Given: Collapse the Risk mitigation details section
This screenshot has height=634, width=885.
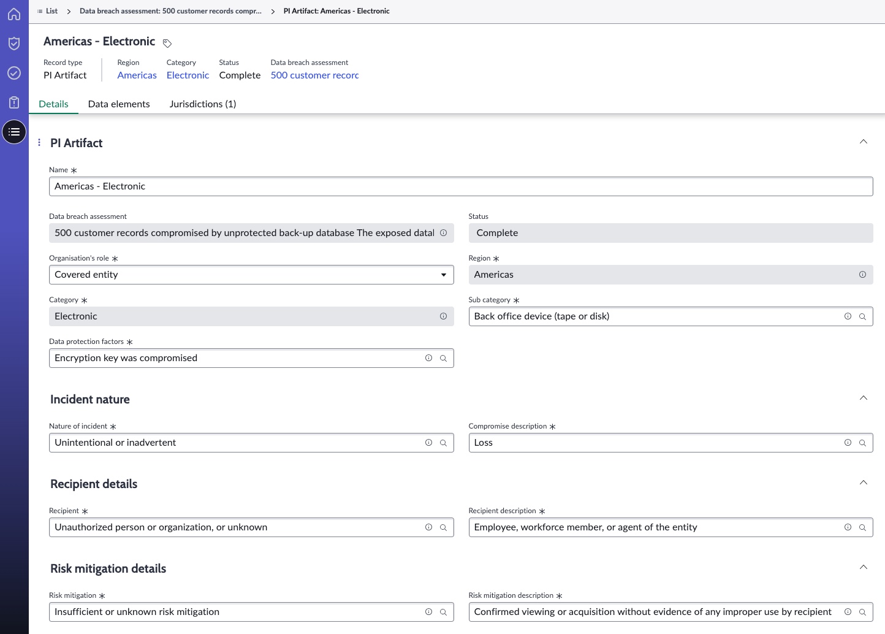Looking at the screenshot, I should [x=863, y=567].
